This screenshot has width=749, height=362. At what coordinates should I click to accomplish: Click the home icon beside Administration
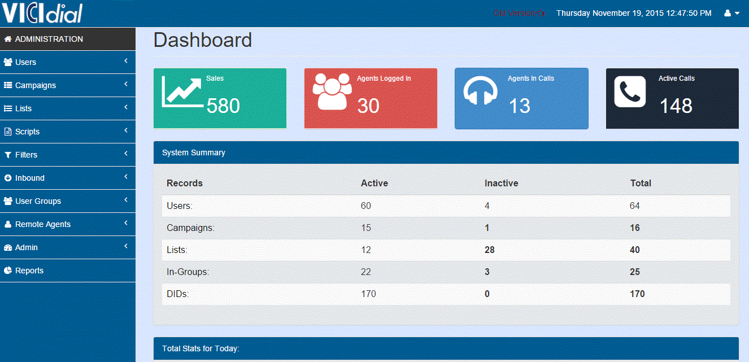coord(8,40)
